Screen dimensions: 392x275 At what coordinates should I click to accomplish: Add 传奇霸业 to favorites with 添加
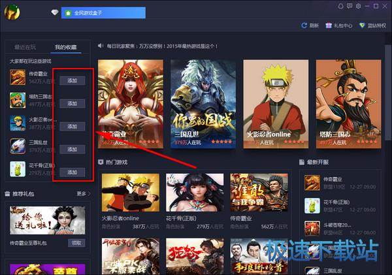coord(73,80)
